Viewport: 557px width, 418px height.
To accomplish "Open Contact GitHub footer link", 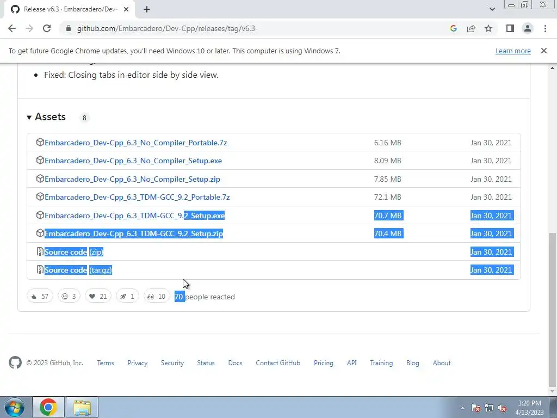I will [x=278, y=363].
